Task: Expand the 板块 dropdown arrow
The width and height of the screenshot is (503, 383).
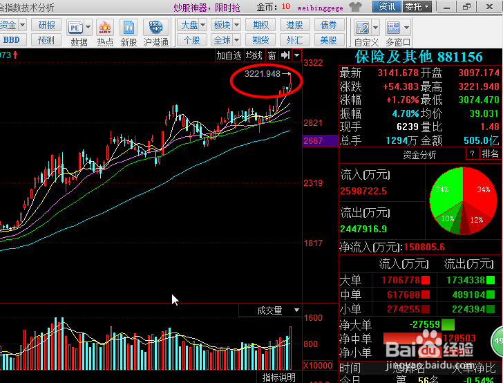Action: coord(237,25)
